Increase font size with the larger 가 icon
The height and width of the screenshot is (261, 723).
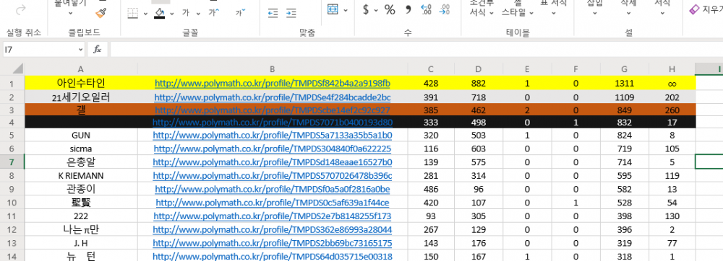(214, 12)
